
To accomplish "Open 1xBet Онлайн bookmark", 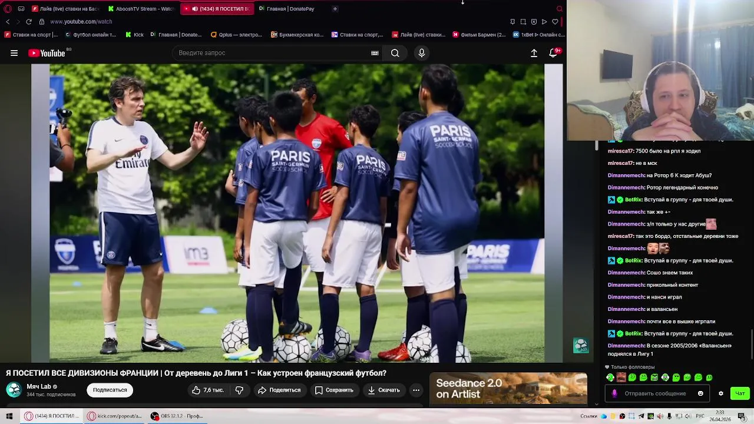I will (x=538, y=35).
